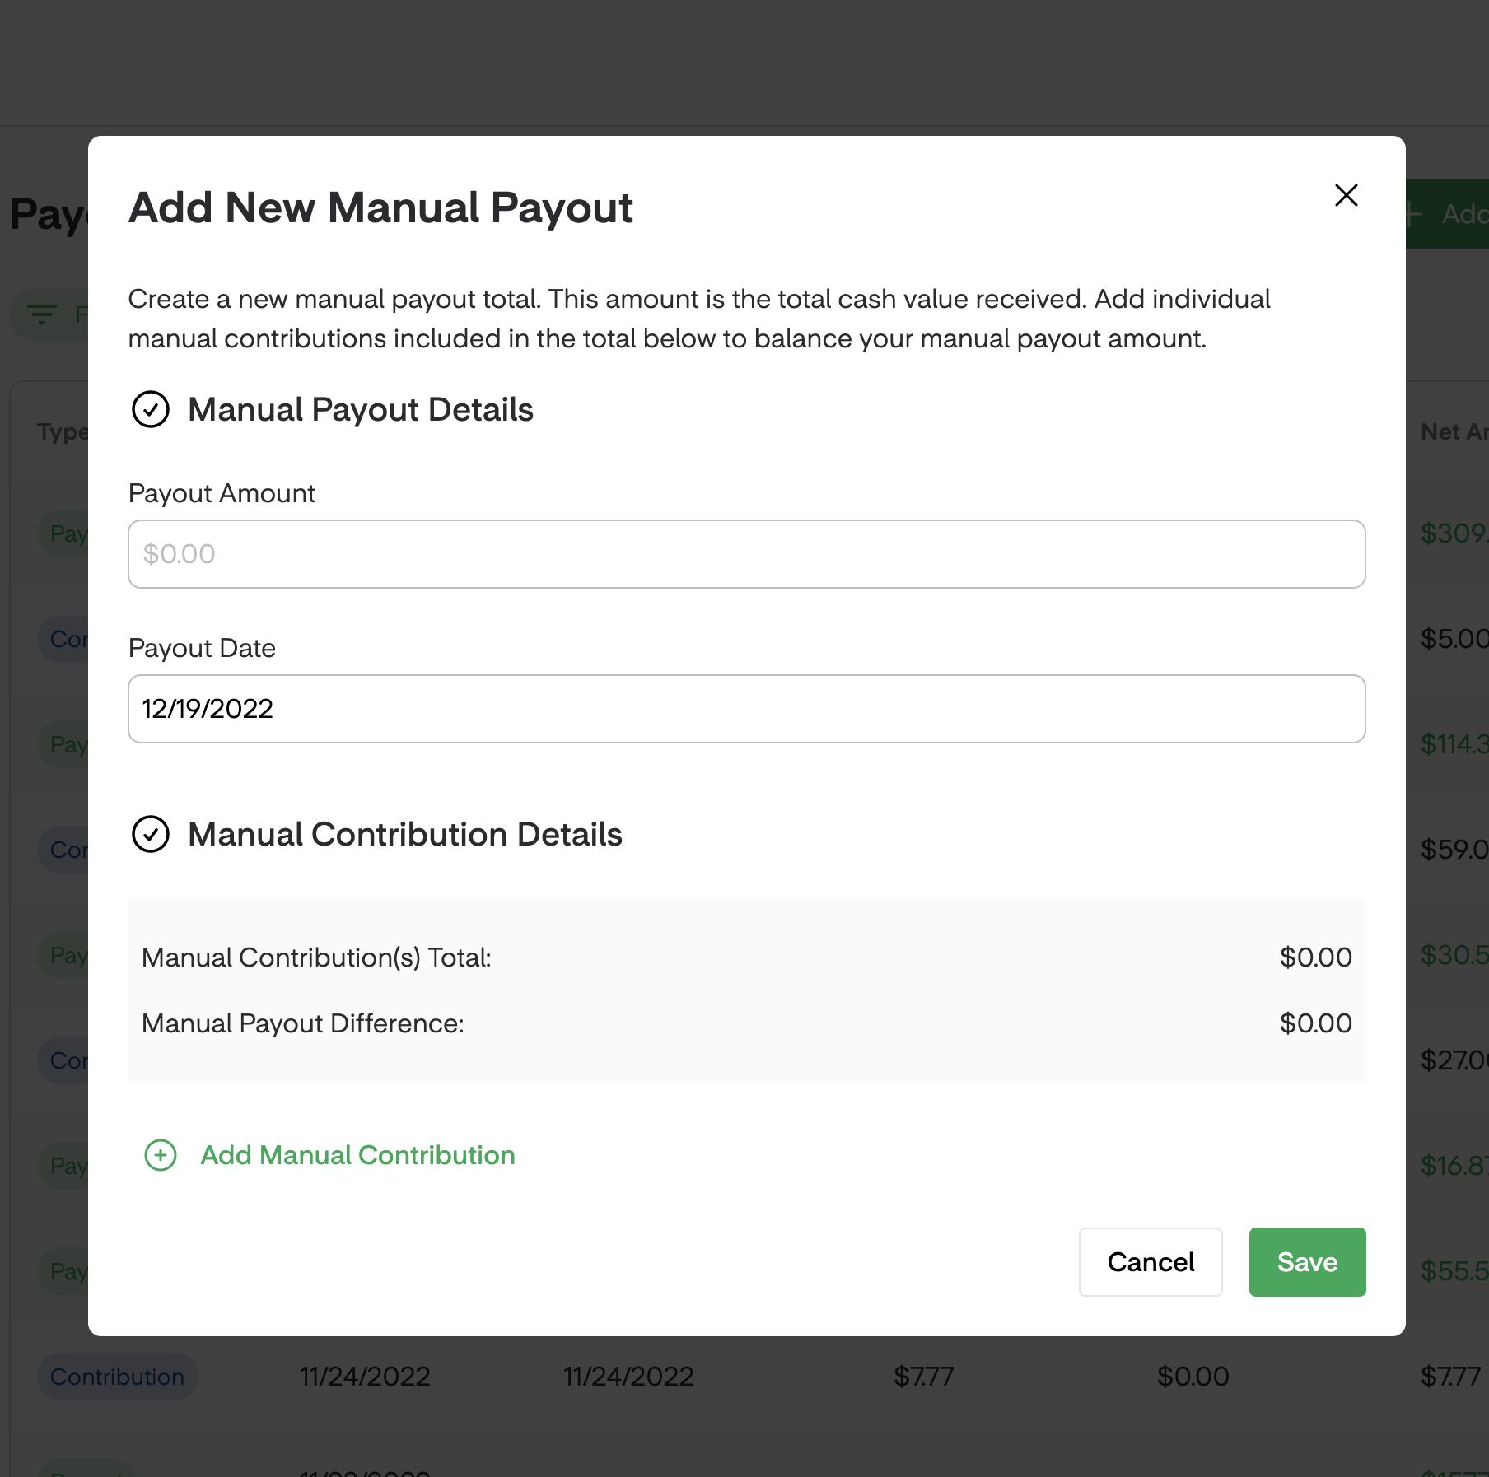Click the Add New Manual Payout title
The height and width of the screenshot is (1477, 1489).
(x=380, y=207)
